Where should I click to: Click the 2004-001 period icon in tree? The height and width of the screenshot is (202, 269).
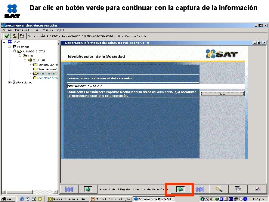(30, 60)
